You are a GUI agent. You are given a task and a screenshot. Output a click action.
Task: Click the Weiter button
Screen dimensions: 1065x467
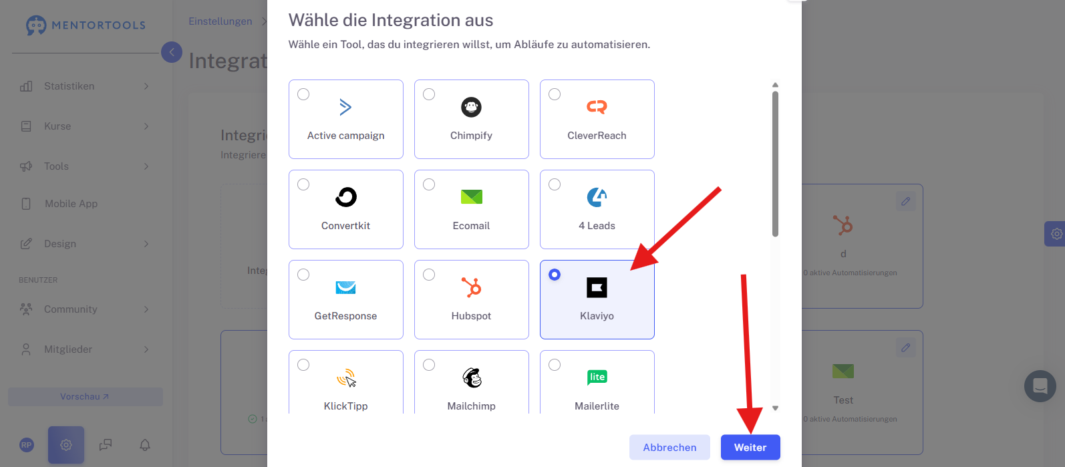coord(750,448)
